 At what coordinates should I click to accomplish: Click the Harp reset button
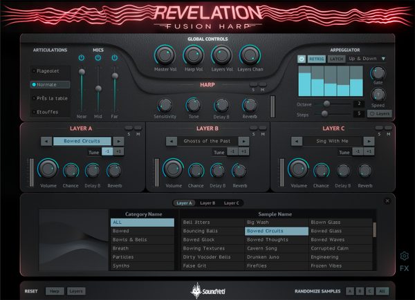pos(53,291)
